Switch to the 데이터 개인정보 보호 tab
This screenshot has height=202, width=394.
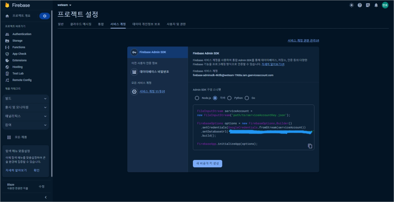146,24
